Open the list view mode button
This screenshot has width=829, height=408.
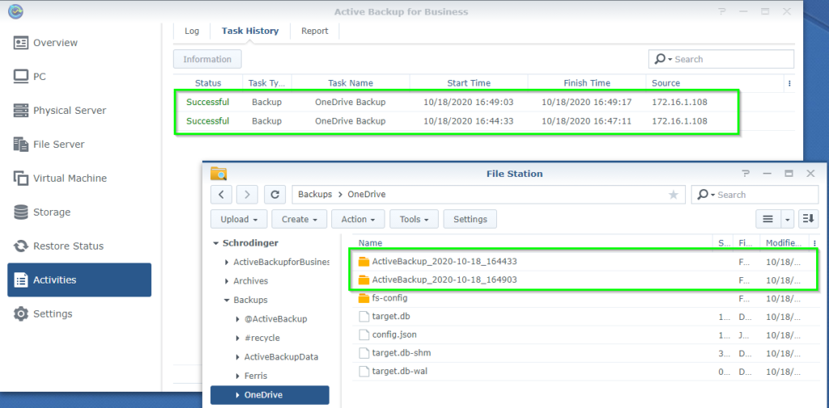pos(767,219)
